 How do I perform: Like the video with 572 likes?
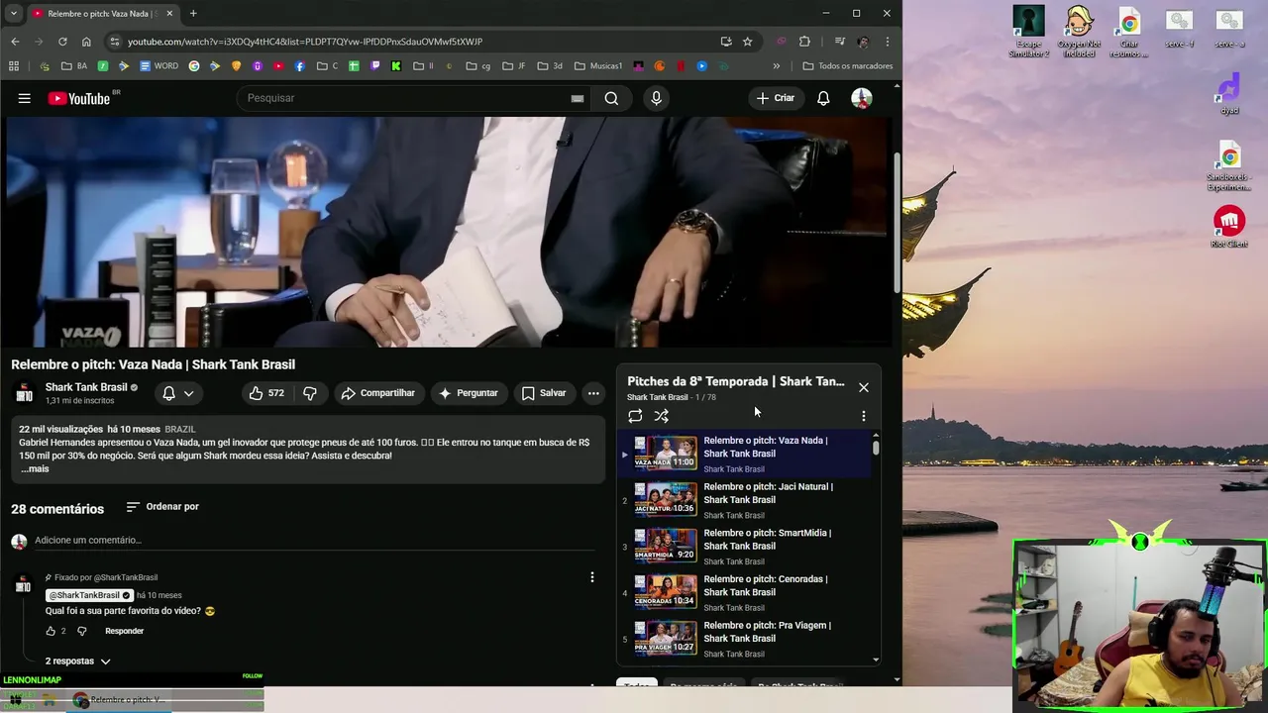[265, 393]
